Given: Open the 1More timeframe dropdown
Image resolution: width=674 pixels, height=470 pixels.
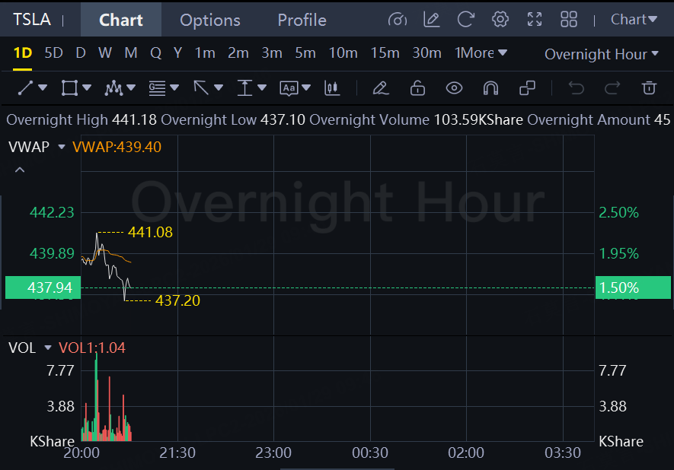Looking at the screenshot, I should coord(480,53).
